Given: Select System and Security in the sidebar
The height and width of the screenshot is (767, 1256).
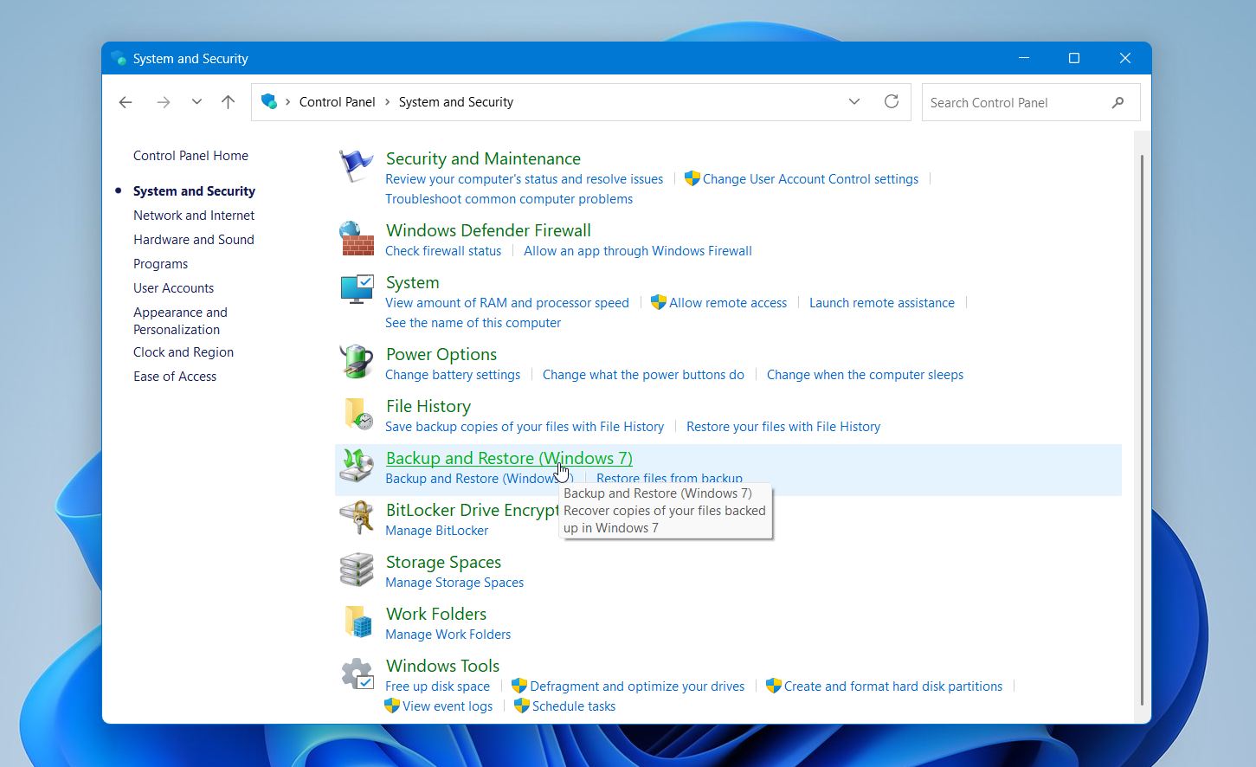Looking at the screenshot, I should click(x=194, y=191).
